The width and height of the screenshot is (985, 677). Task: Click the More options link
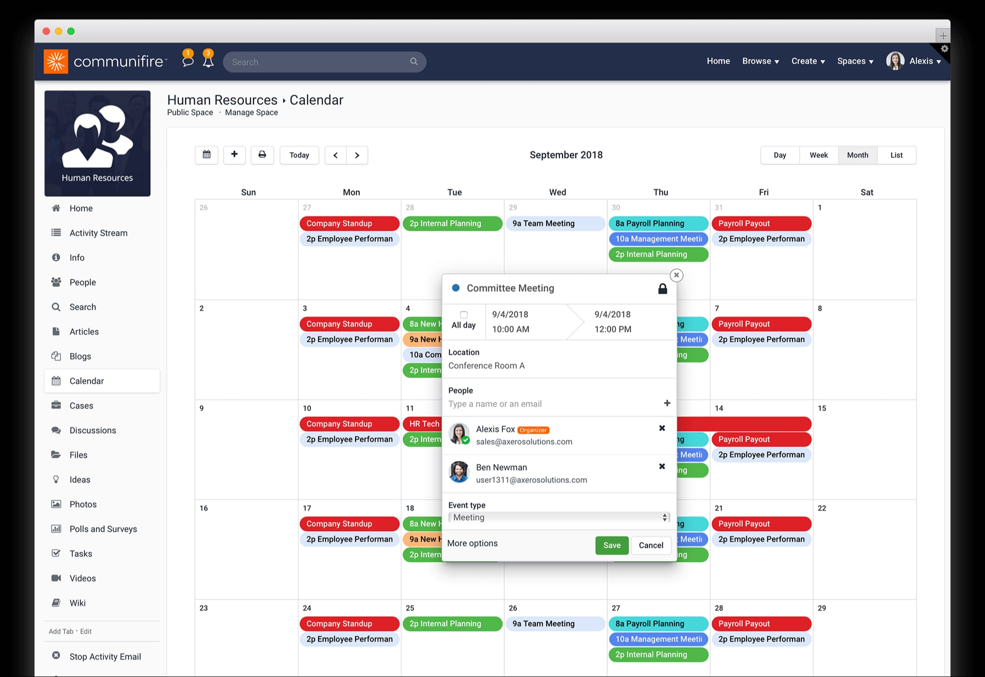pos(472,543)
